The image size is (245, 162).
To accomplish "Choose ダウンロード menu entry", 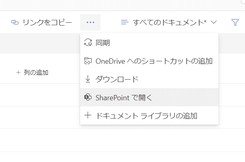I will tap(149, 79).
